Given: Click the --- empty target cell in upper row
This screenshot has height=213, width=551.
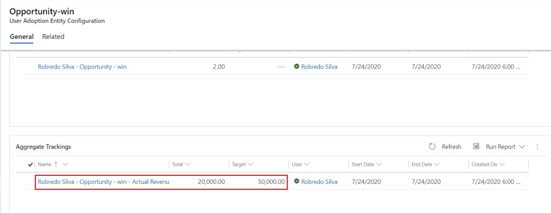Looking at the screenshot, I should click(281, 67).
